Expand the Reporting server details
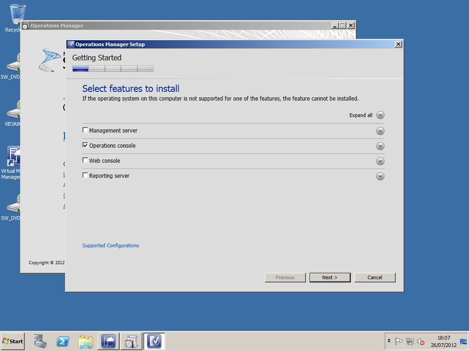 380,176
